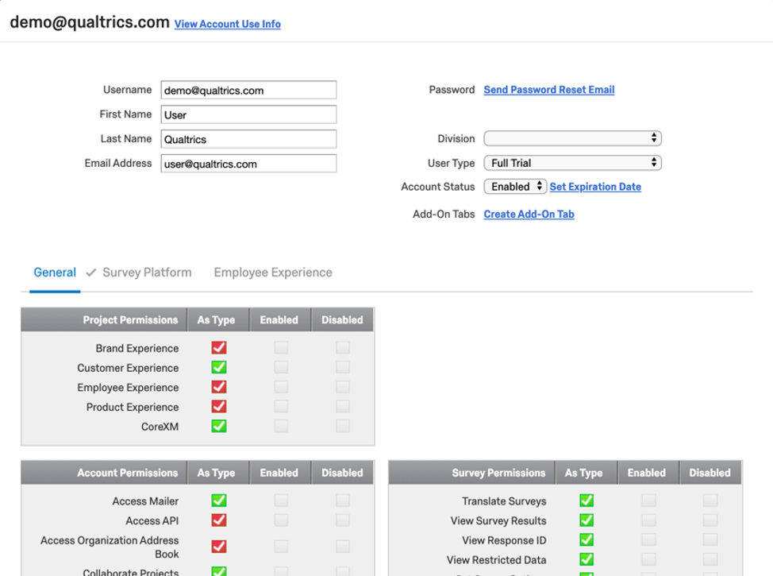Toggle the Brand Experience project permission

click(x=217, y=347)
